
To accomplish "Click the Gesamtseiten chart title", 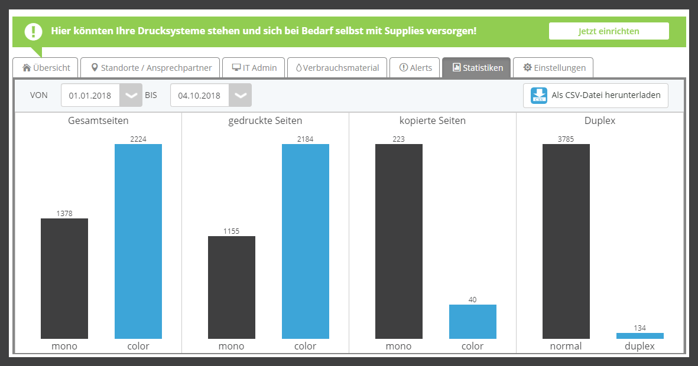I will point(98,120).
